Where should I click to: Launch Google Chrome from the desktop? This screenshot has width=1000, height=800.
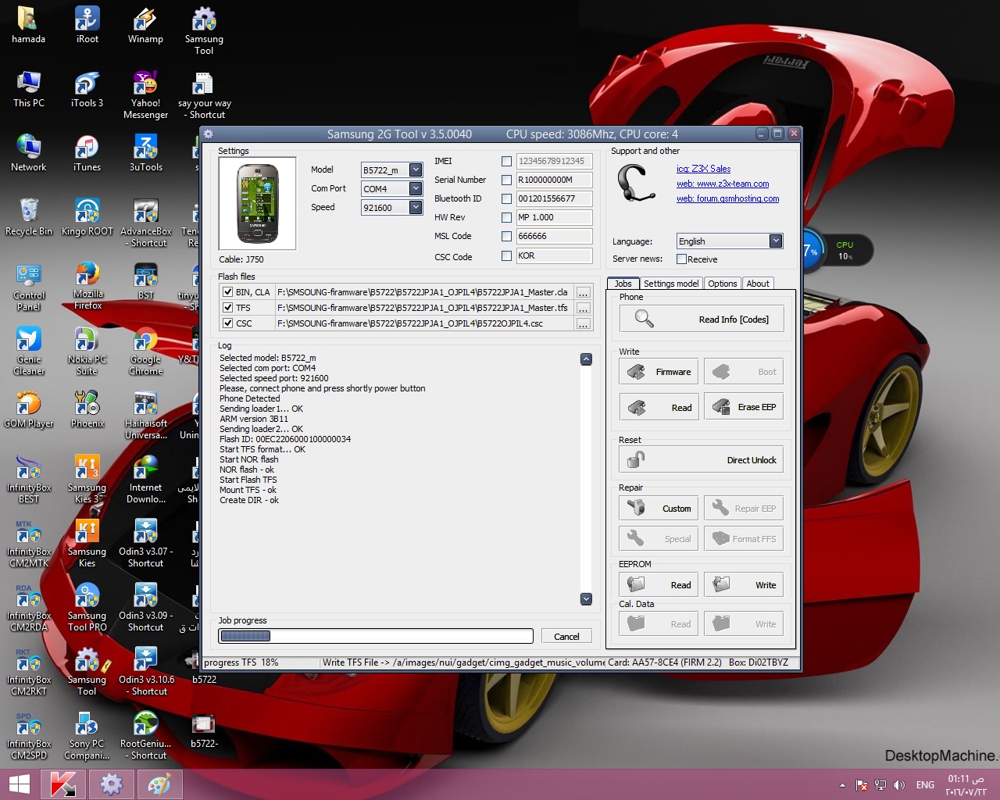[146, 352]
